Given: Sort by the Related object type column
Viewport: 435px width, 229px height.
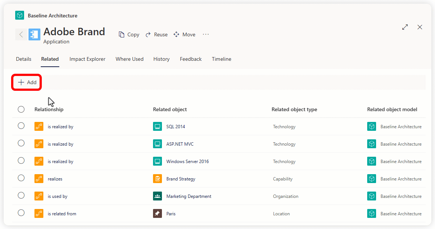Looking at the screenshot, I should click(294, 109).
